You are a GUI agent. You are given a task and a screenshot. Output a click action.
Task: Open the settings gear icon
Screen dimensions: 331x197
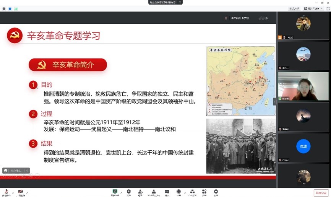[216, 192]
